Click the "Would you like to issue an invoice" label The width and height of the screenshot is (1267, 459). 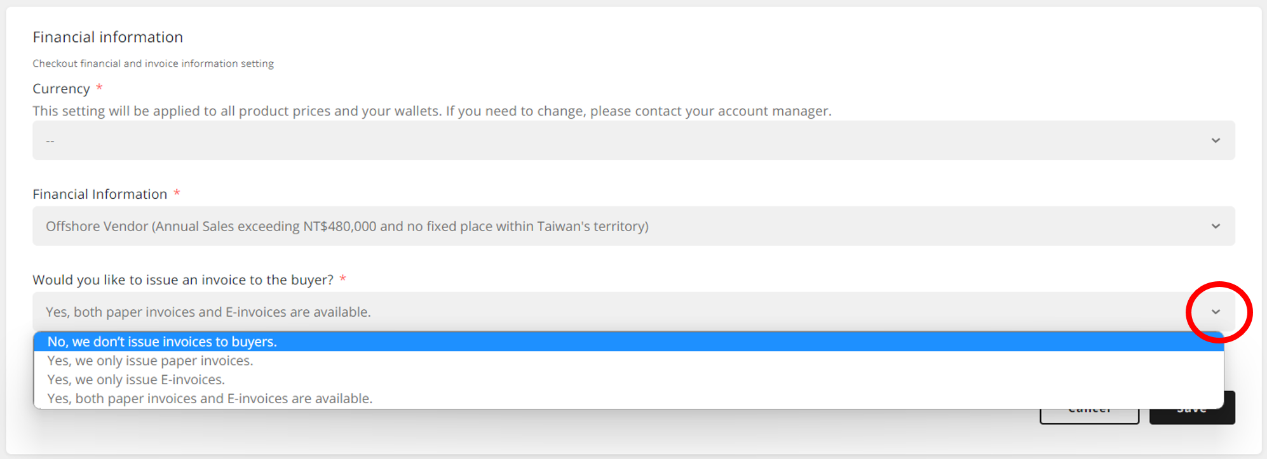coord(183,280)
